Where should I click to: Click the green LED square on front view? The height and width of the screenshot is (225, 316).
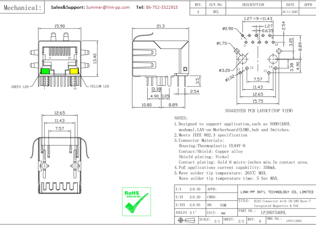tap(45, 71)
